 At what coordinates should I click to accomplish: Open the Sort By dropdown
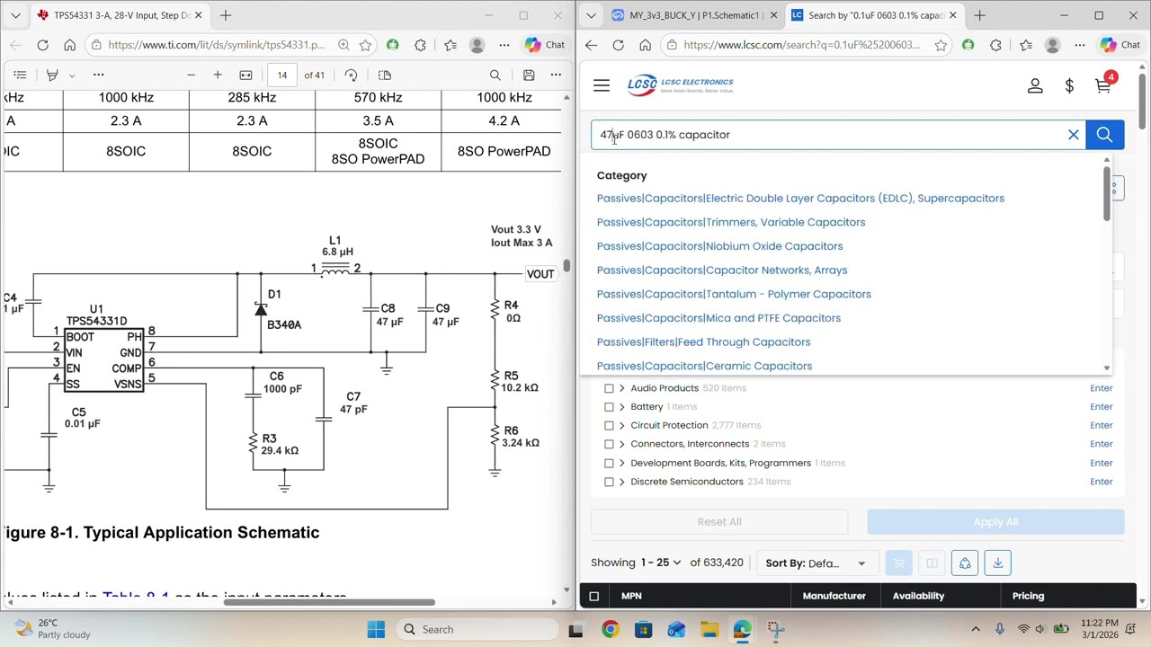816,563
